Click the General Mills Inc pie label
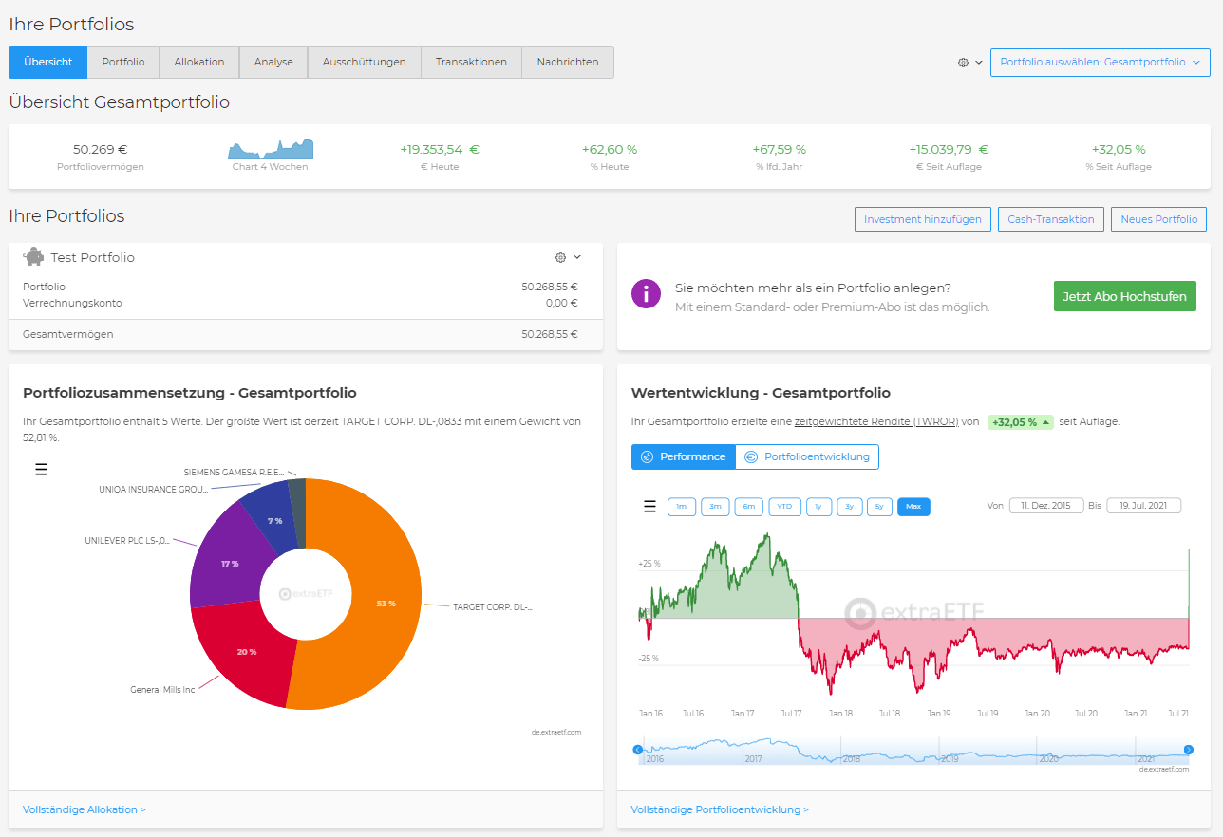 pos(162,690)
